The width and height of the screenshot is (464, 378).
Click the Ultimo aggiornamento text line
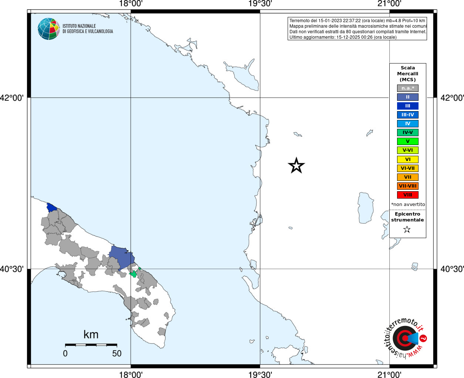[343, 37]
